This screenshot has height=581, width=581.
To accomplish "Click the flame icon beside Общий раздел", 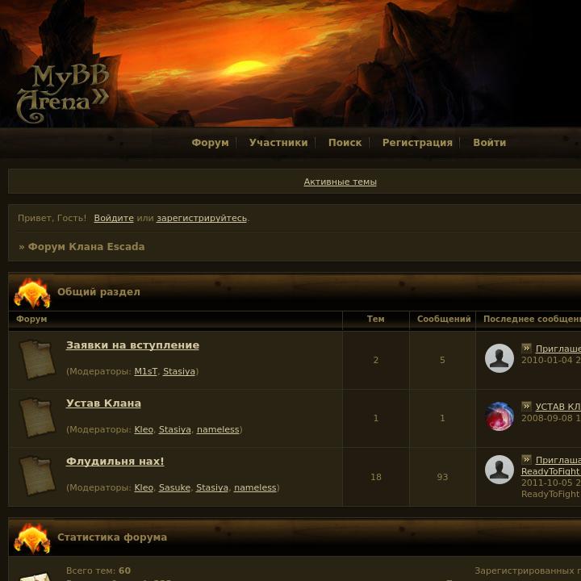I will [32, 293].
